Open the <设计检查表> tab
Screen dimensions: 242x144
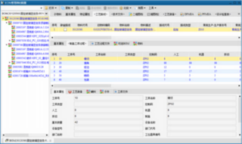click(223, 14)
